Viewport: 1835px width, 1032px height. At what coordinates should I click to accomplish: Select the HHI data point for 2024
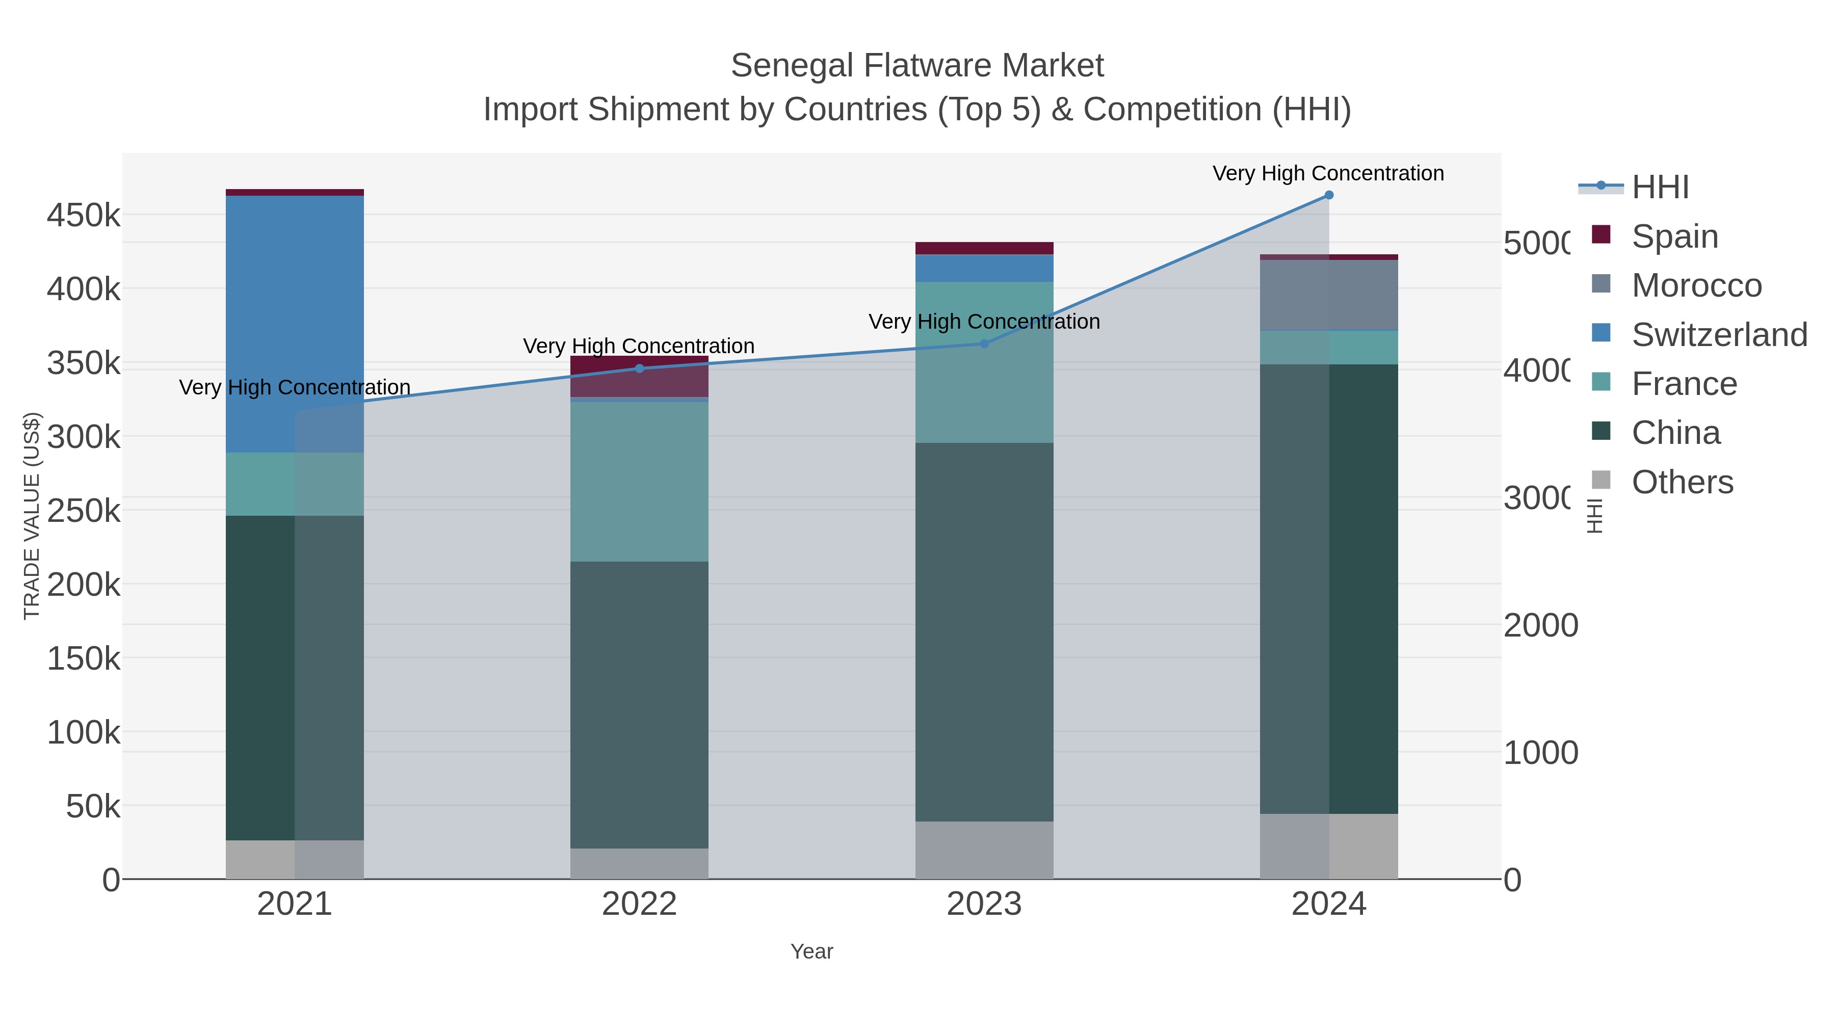[1328, 195]
